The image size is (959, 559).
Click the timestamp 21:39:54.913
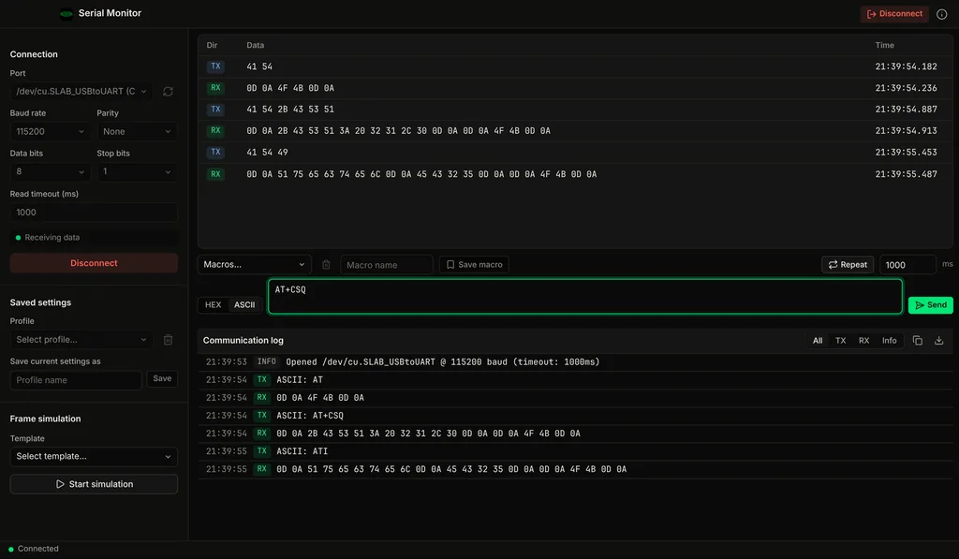tap(906, 131)
